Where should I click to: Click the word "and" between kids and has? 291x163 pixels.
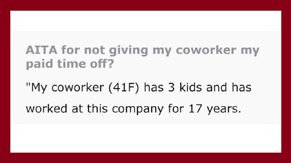[217, 87]
